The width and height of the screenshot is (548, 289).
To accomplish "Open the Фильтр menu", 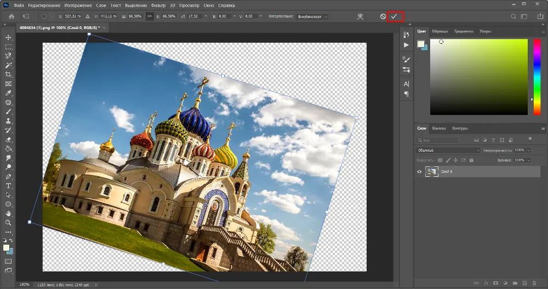I will [158, 5].
